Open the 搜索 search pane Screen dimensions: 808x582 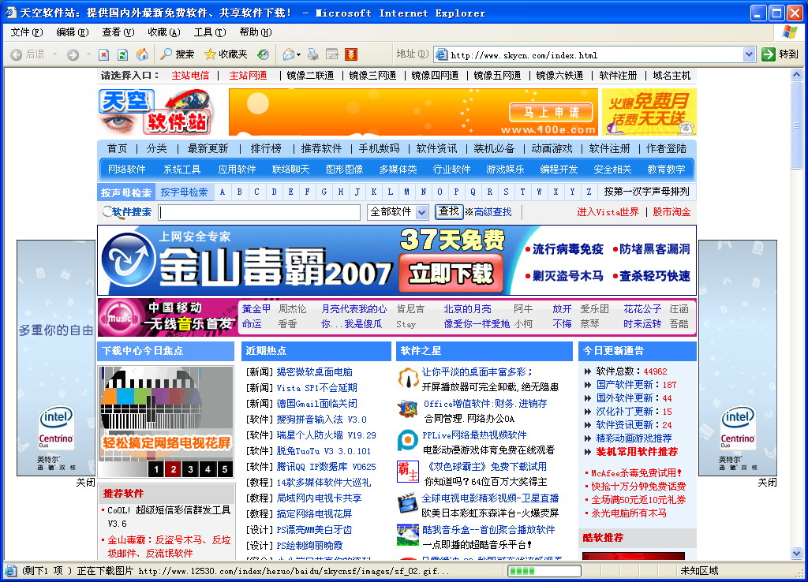(x=178, y=54)
